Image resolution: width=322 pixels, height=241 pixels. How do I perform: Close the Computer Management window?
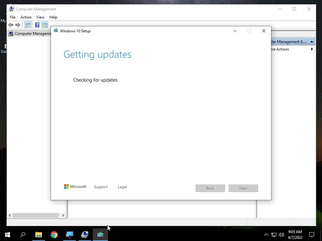click(309, 9)
